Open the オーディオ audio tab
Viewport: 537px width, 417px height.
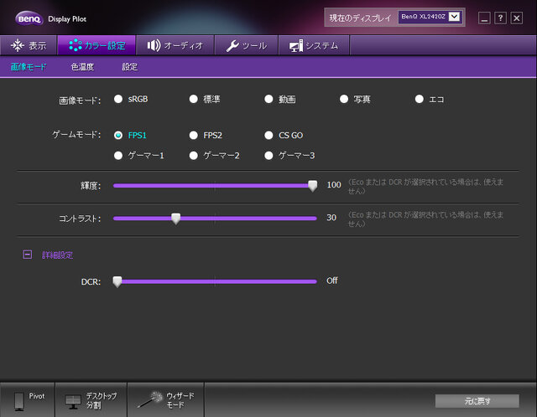click(x=175, y=45)
